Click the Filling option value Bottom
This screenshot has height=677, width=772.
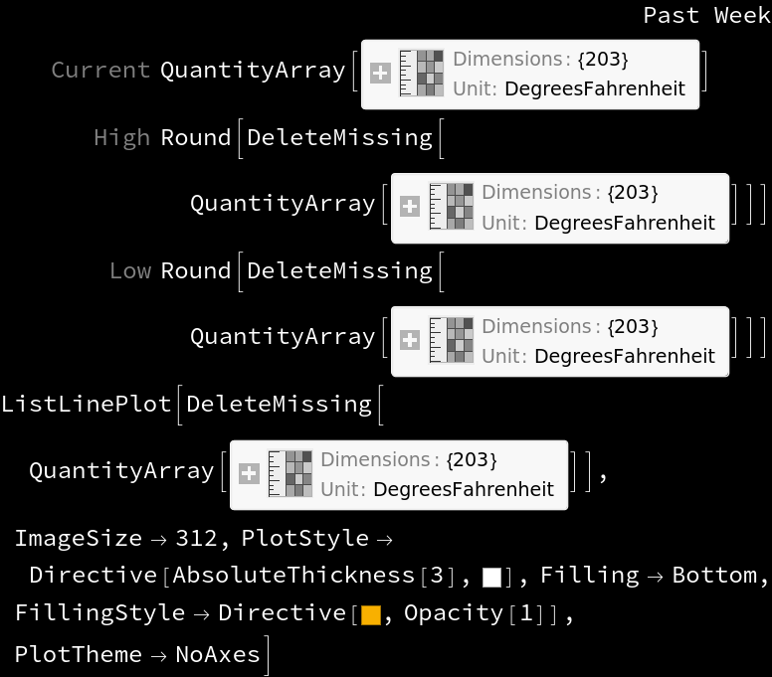(715, 576)
